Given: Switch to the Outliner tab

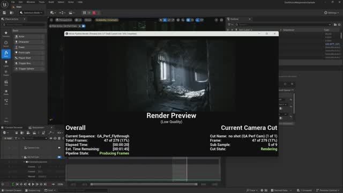Looking at the screenshot, I should tap(235, 19).
